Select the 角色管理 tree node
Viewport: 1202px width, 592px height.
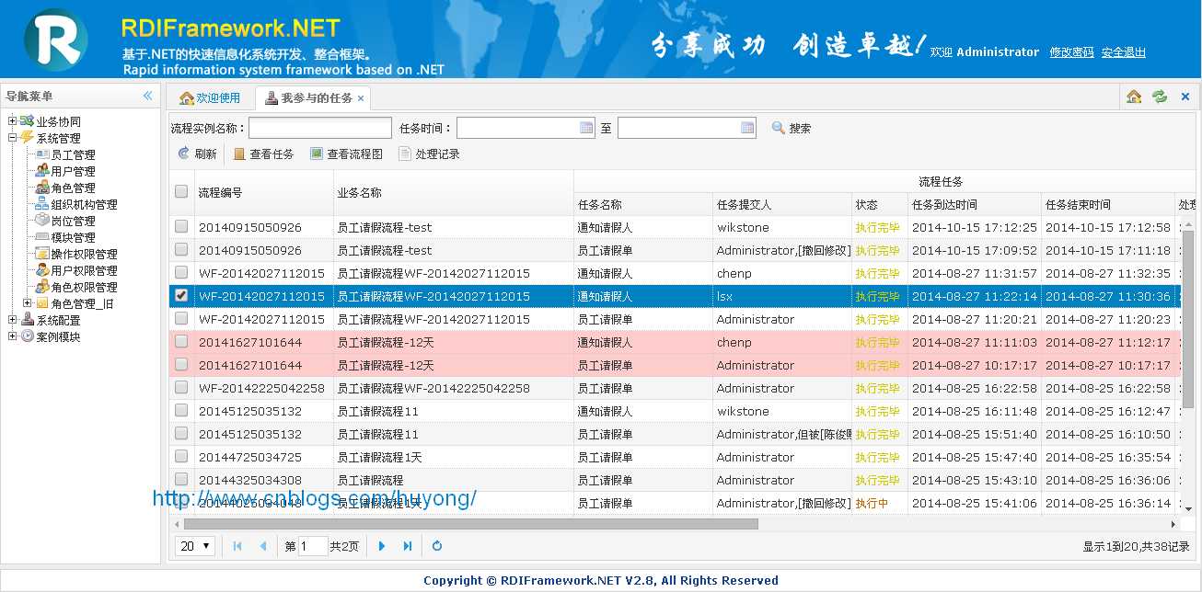tap(73, 188)
